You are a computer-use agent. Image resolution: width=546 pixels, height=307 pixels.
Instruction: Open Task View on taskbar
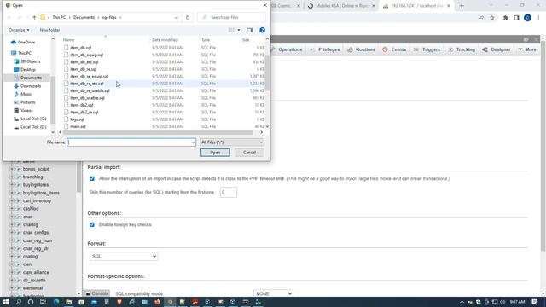[x=43, y=302]
